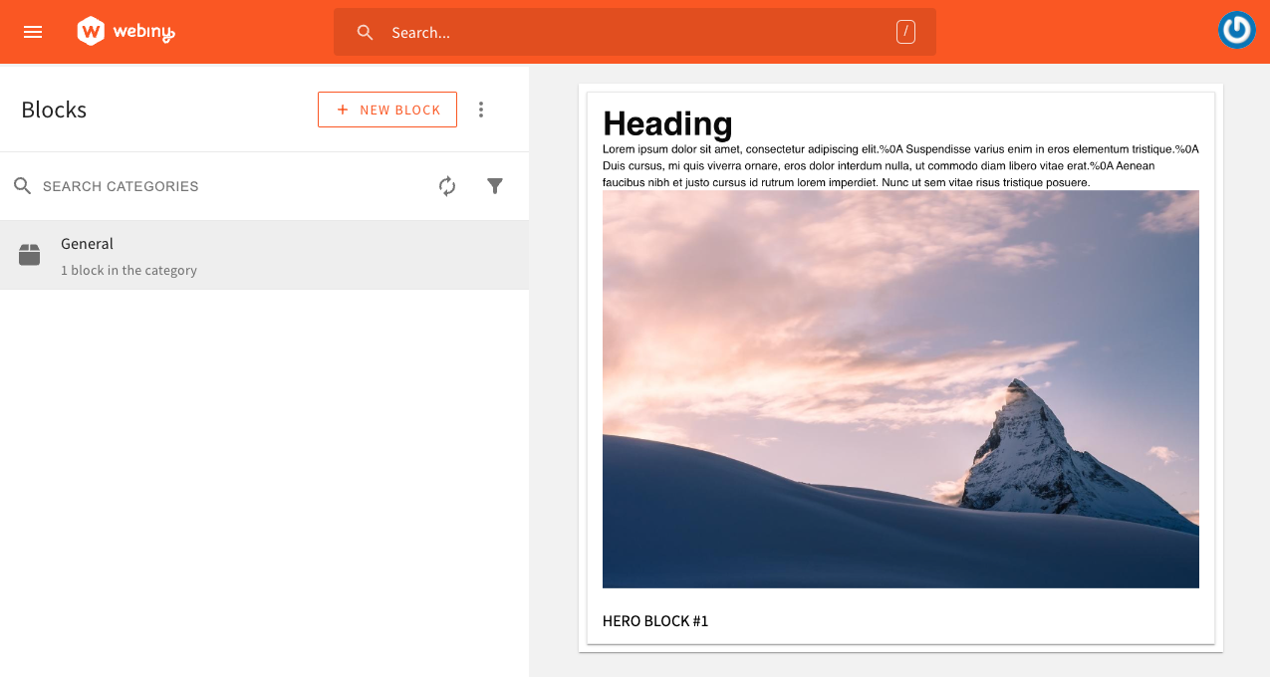1270x677 pixels.
Task: Click the "1 block in the category" subtitle
Action: [128, 271]
